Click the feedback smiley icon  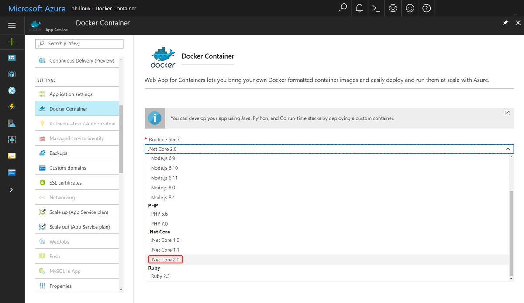coord(410,8)
